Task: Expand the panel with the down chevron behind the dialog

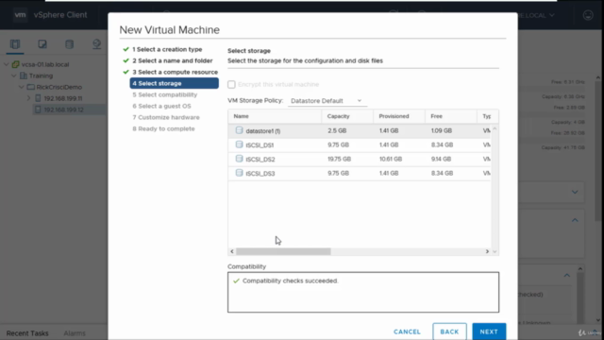Action: click(575, 192)
